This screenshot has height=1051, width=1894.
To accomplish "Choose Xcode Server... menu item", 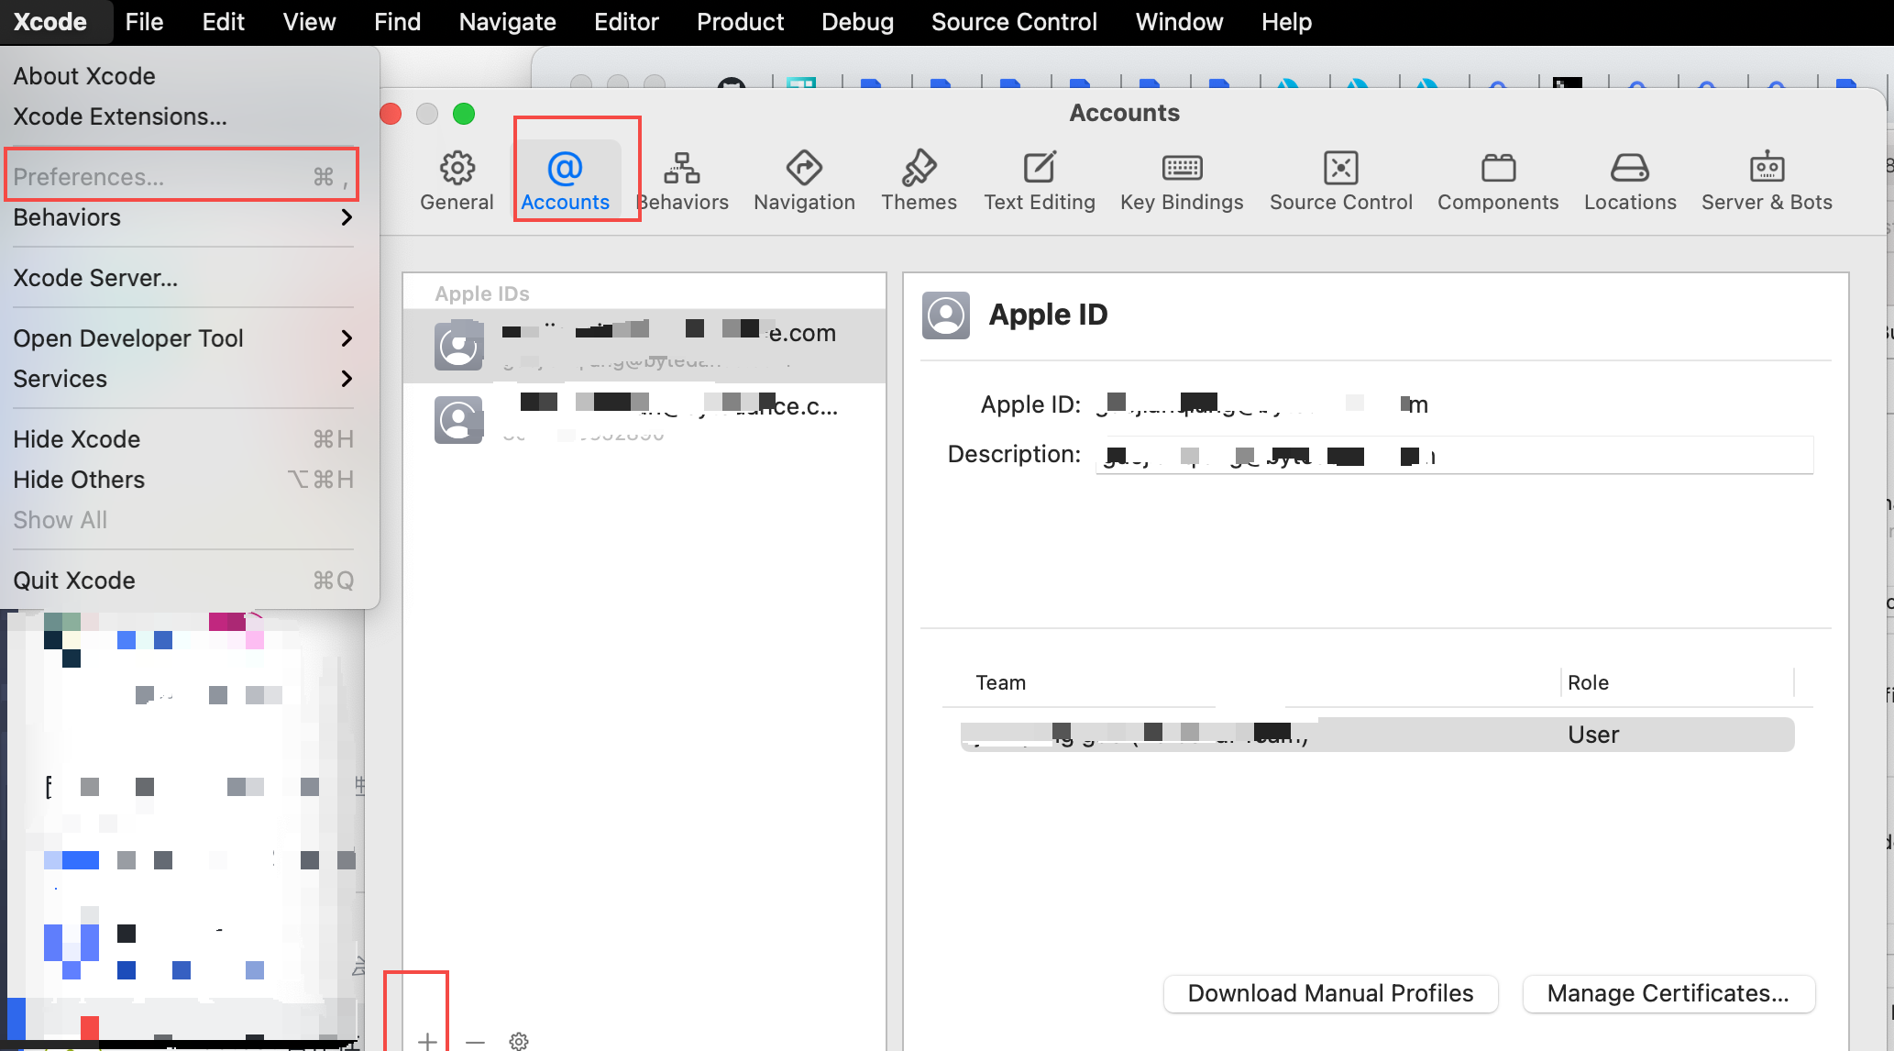I will (183, 278).
